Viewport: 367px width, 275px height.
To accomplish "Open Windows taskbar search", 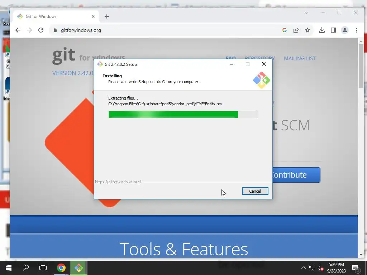I will pos(26,268).
